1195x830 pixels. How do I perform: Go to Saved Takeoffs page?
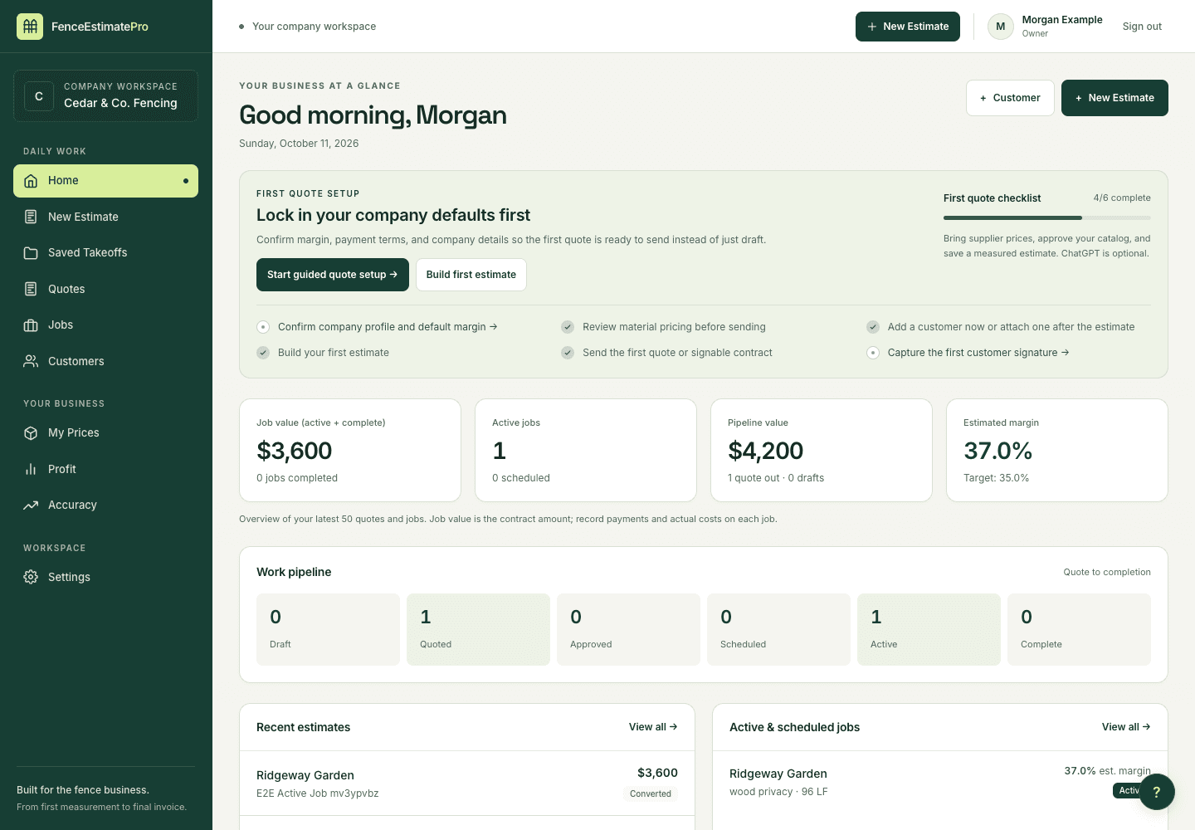[105, 253]
